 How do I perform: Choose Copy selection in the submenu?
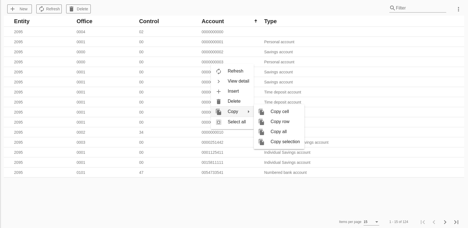tap(279, 142)
